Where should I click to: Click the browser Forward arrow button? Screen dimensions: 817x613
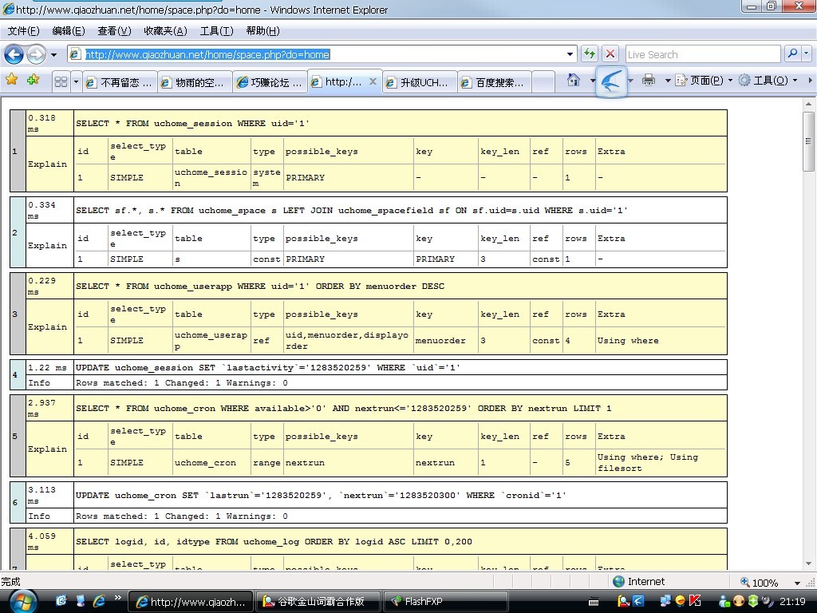tap(36, 54)
